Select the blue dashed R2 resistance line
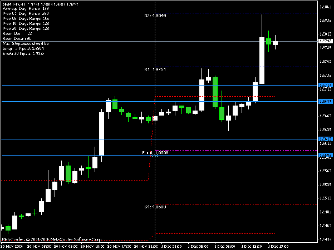The image size is (334, 250). (x=236, y=13)
